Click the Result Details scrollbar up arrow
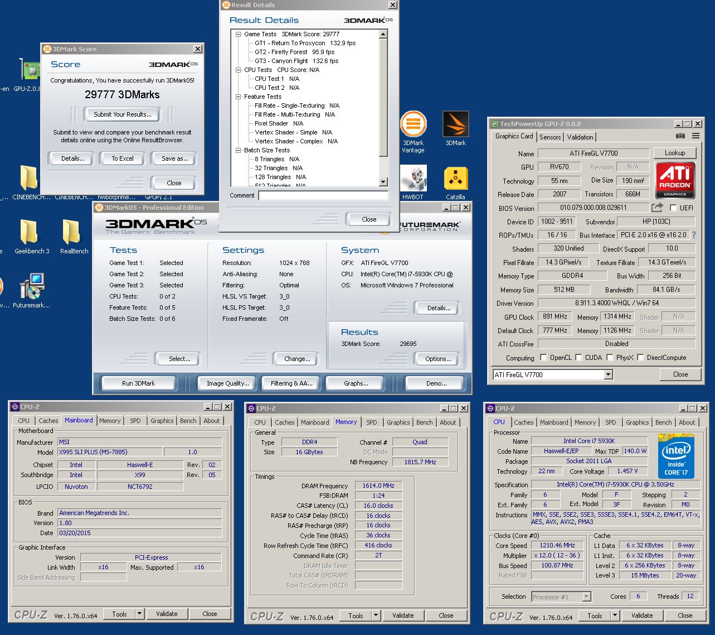The image size is (715, 635). (x=383, y=35)
